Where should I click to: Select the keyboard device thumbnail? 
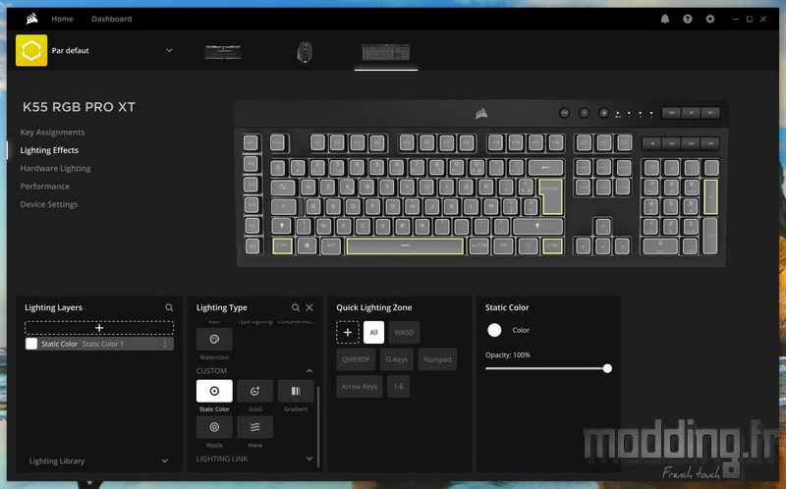tap(386, 52)
